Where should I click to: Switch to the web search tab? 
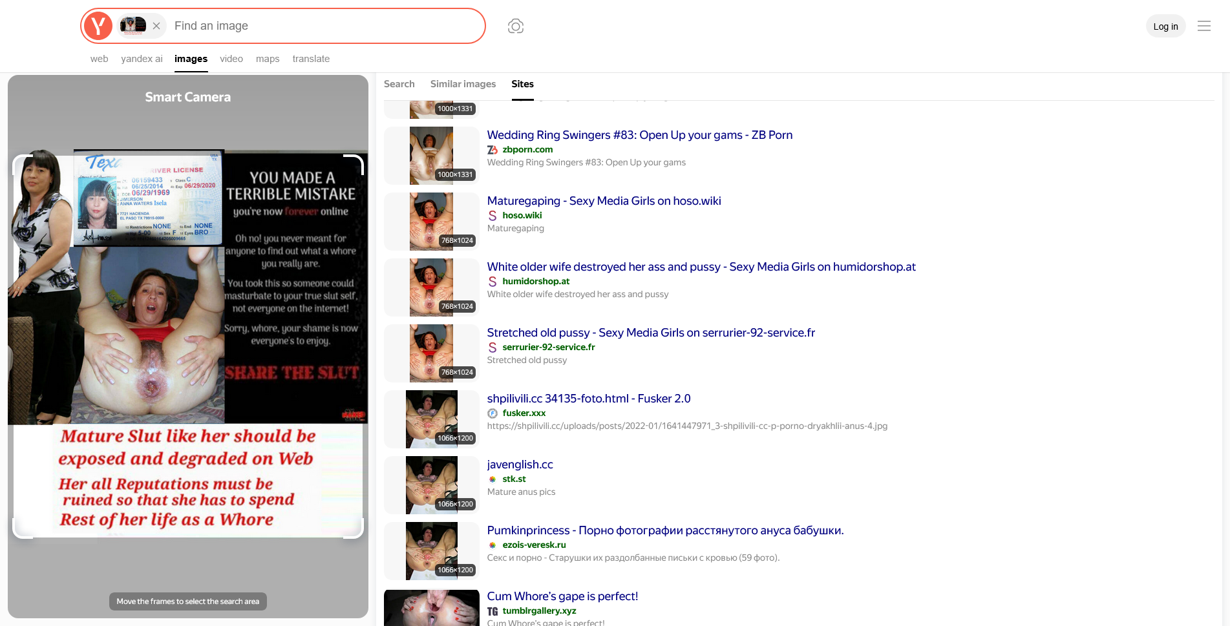pyautogui.click(x=99, y=59)
